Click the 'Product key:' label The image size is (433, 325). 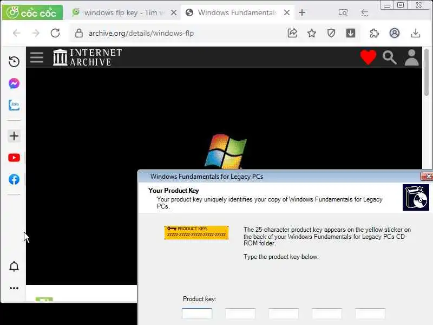click(x=199, y=299)
